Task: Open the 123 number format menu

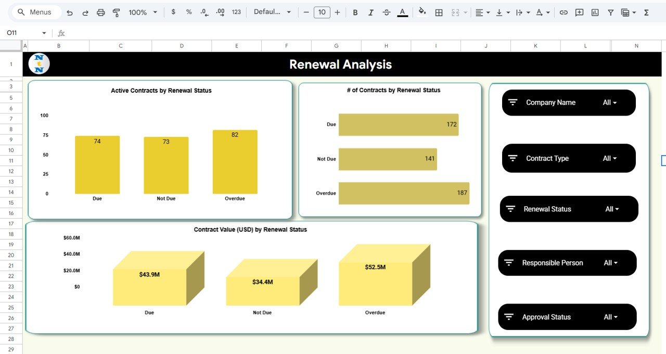Action: 236,12
